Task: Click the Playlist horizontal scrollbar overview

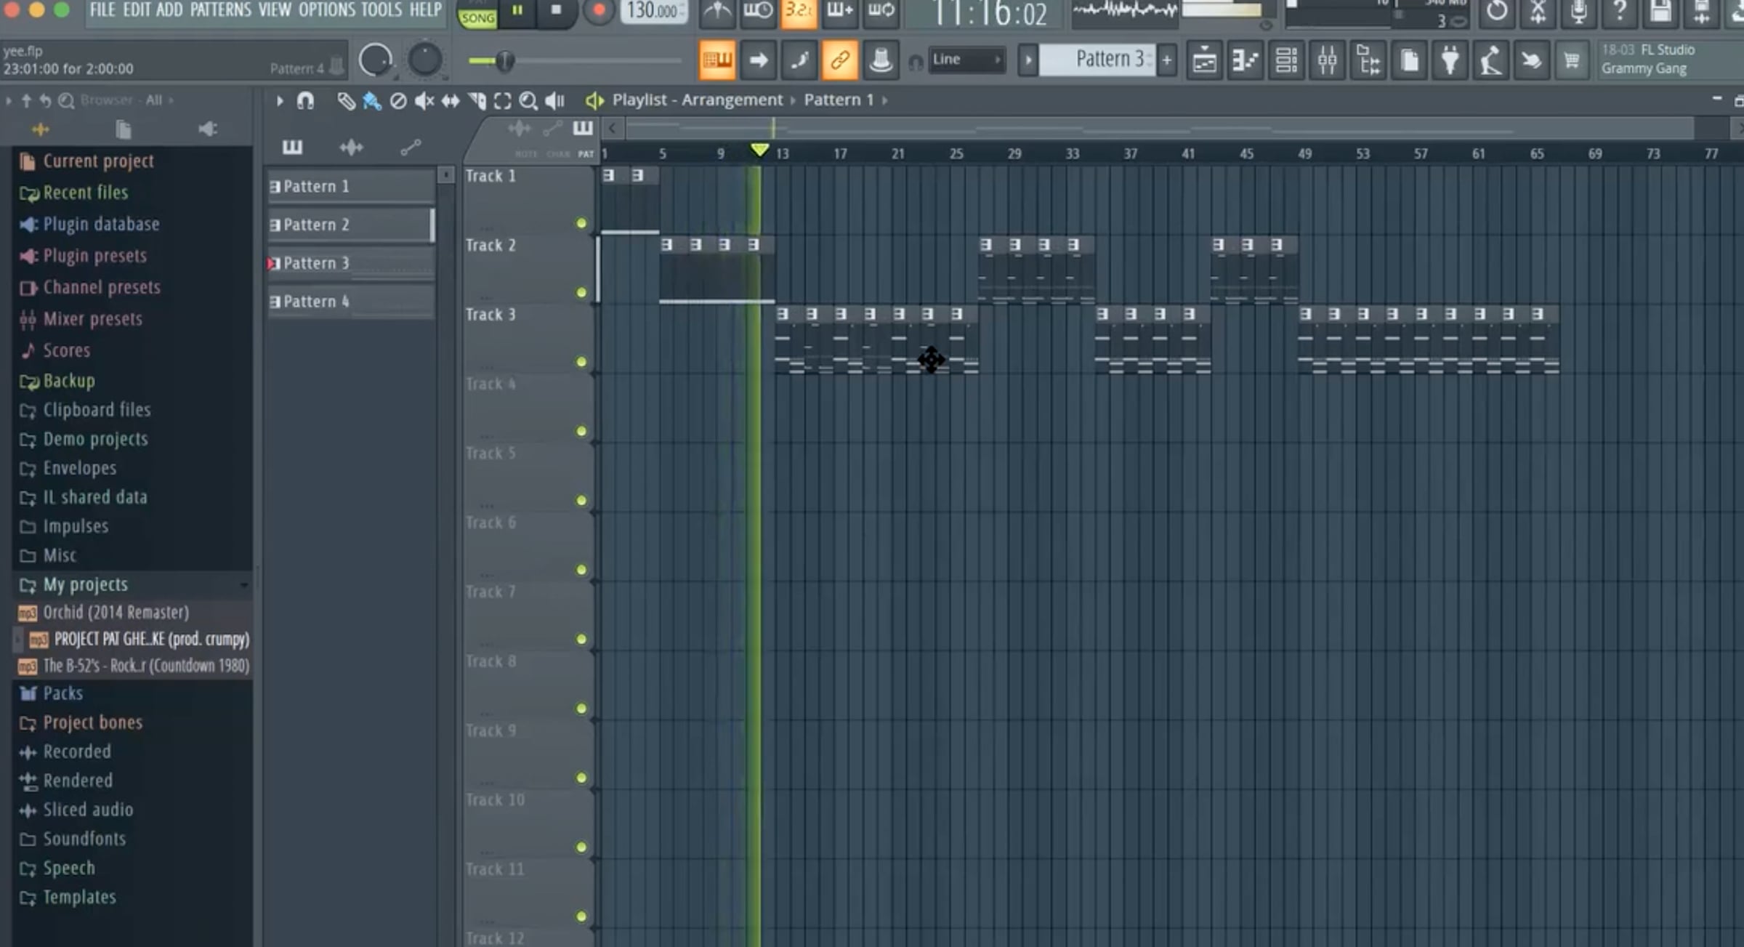Action: 1160,129
